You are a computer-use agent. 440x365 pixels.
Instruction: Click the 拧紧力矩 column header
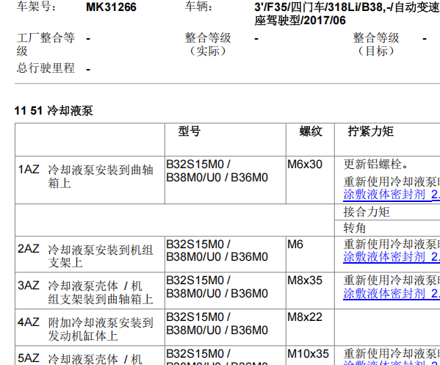point(371,131)
